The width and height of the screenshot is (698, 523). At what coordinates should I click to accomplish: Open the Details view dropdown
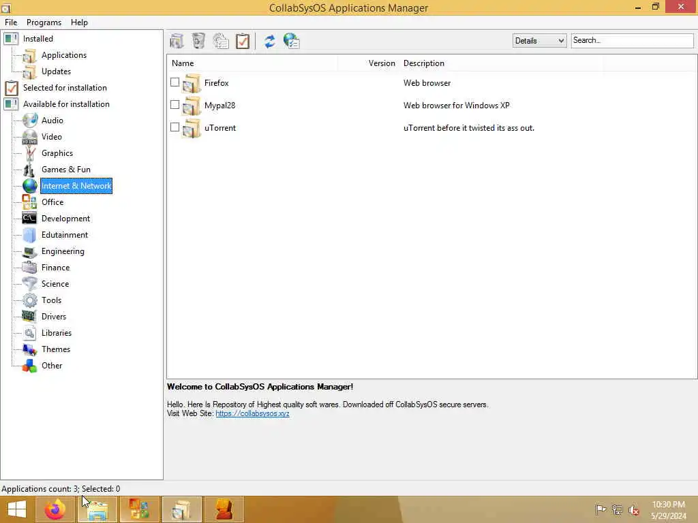coord(539,40)
